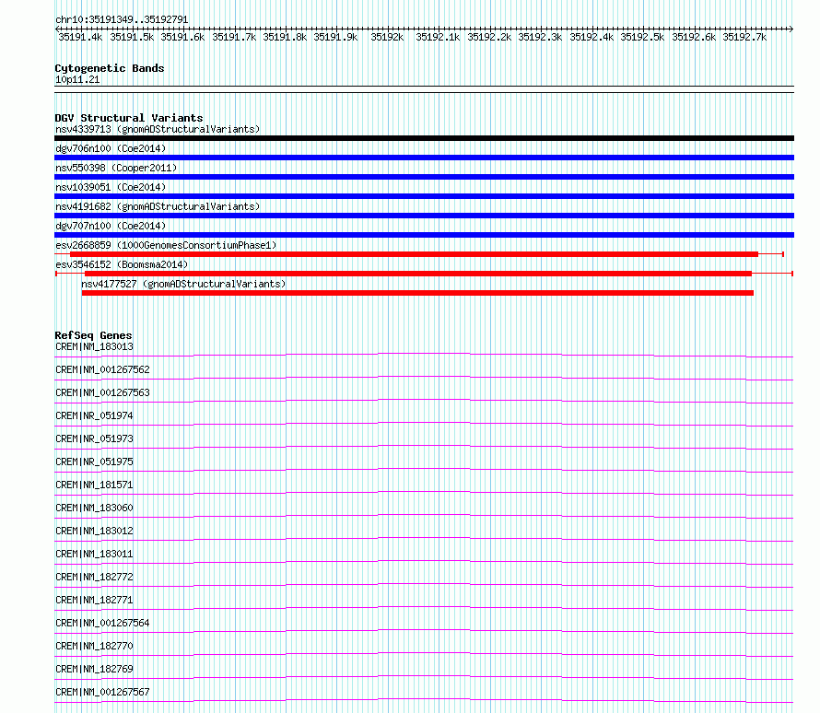Screen dimensions: 820x713
Task: Click the blue bar under dgv707n100
Action: (x=424, y=235)
